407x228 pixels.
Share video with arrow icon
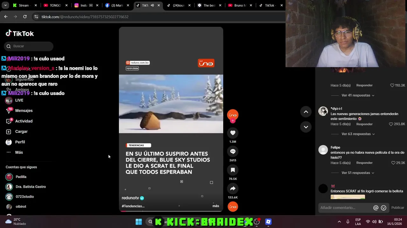click(x=233, y=188)
